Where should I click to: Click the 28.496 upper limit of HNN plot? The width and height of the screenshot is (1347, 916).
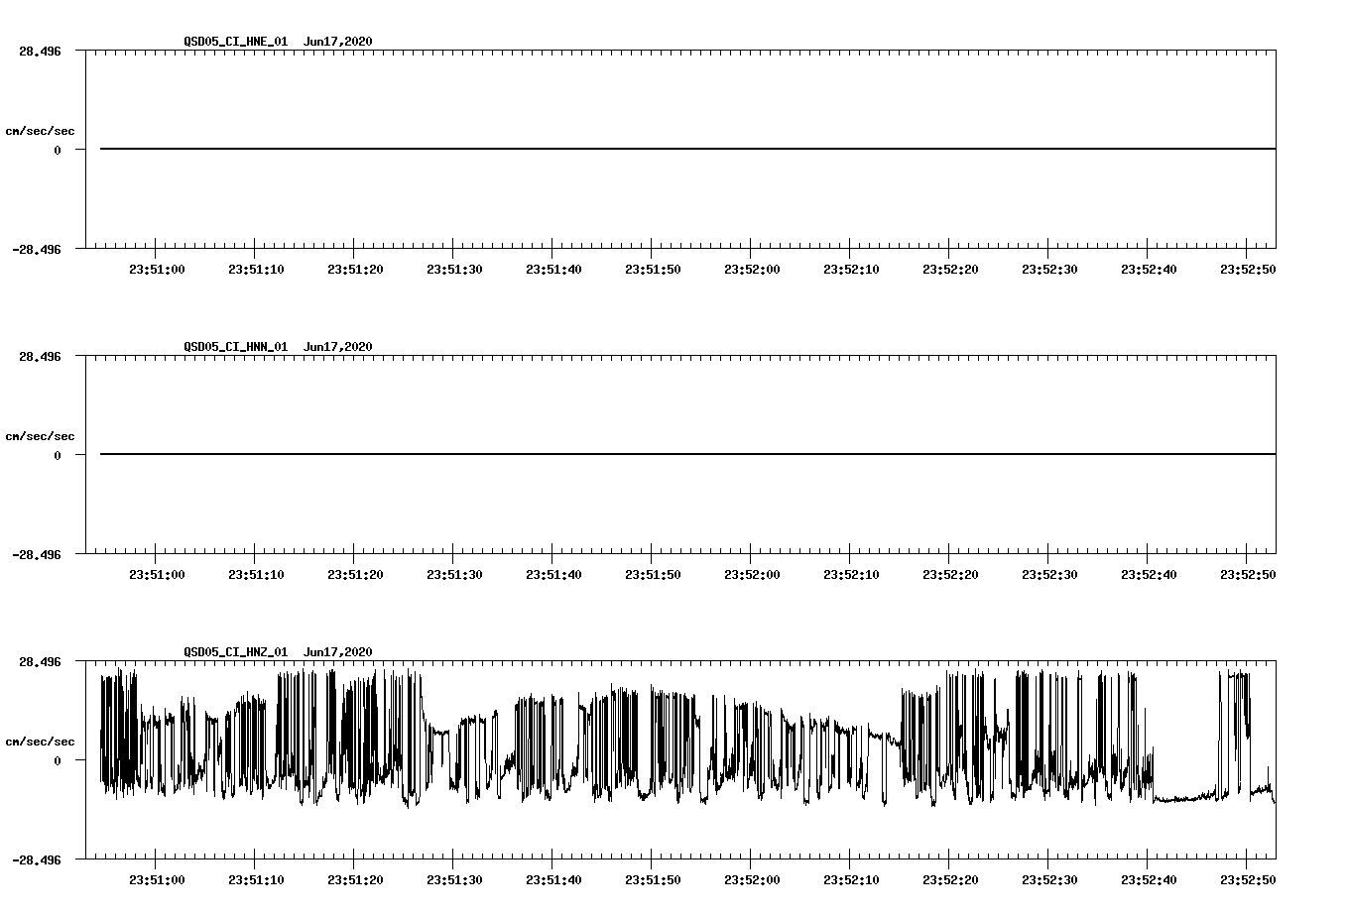[40, 356]
